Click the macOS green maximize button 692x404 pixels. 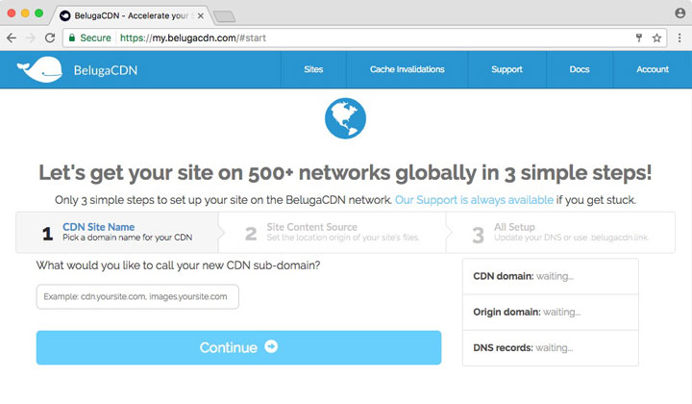tap(38, 13)
